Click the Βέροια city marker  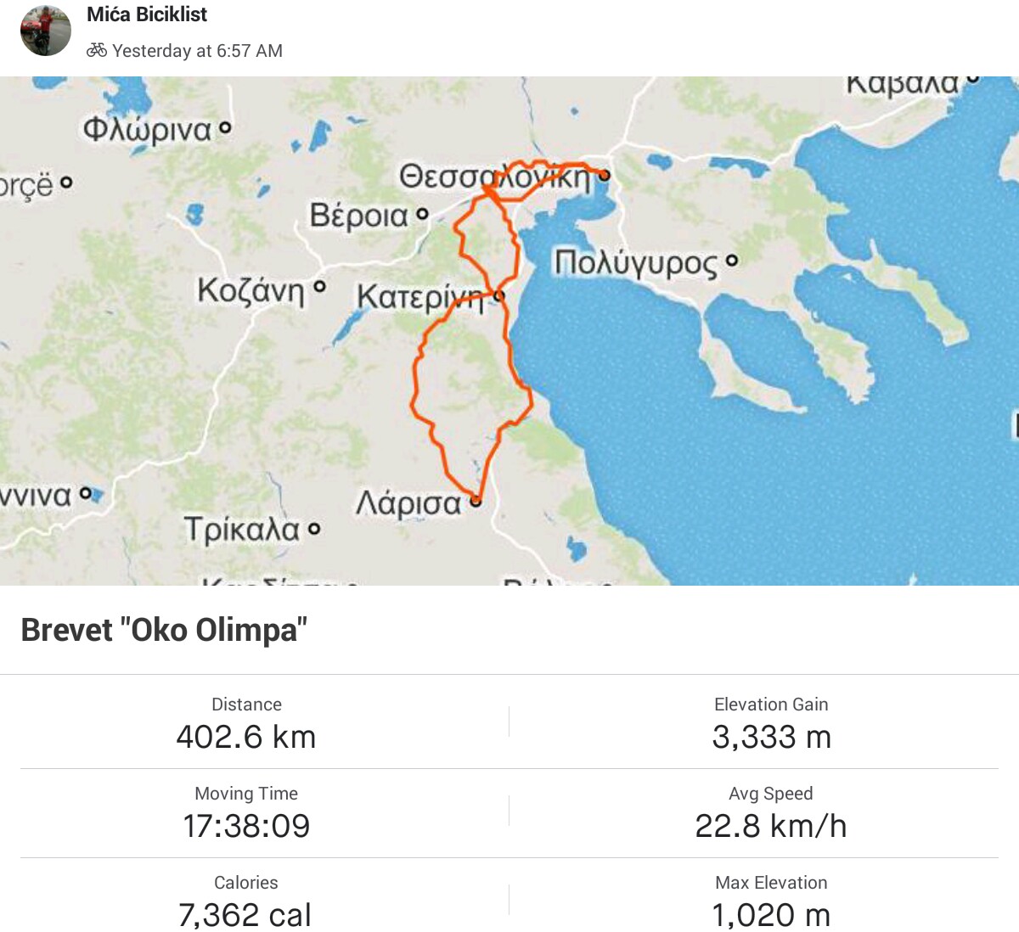pos(422,215)
